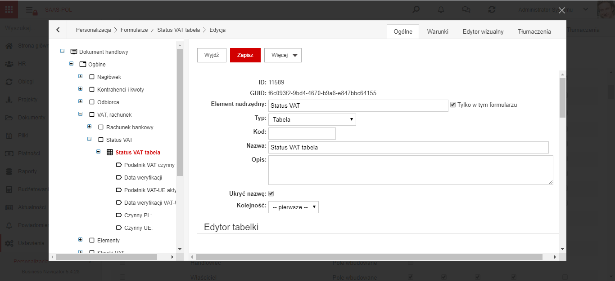Click the search magnifier icon in top bar
This screenshot has width=615, height=281.
[416, 9]
